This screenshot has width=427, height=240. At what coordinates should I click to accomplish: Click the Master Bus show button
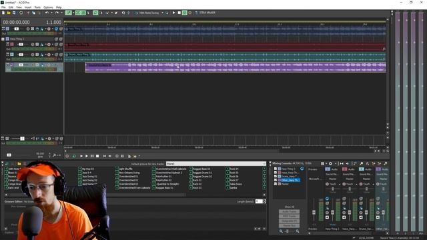(289, 226)
